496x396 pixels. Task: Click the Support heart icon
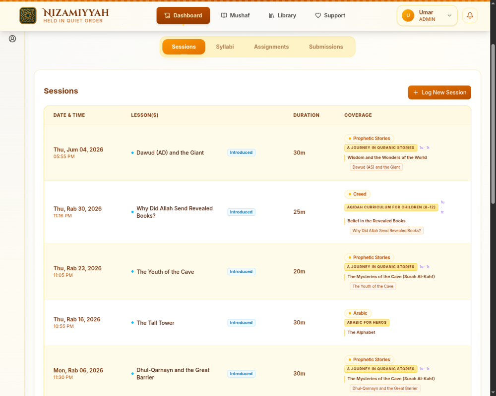(318, 15)
